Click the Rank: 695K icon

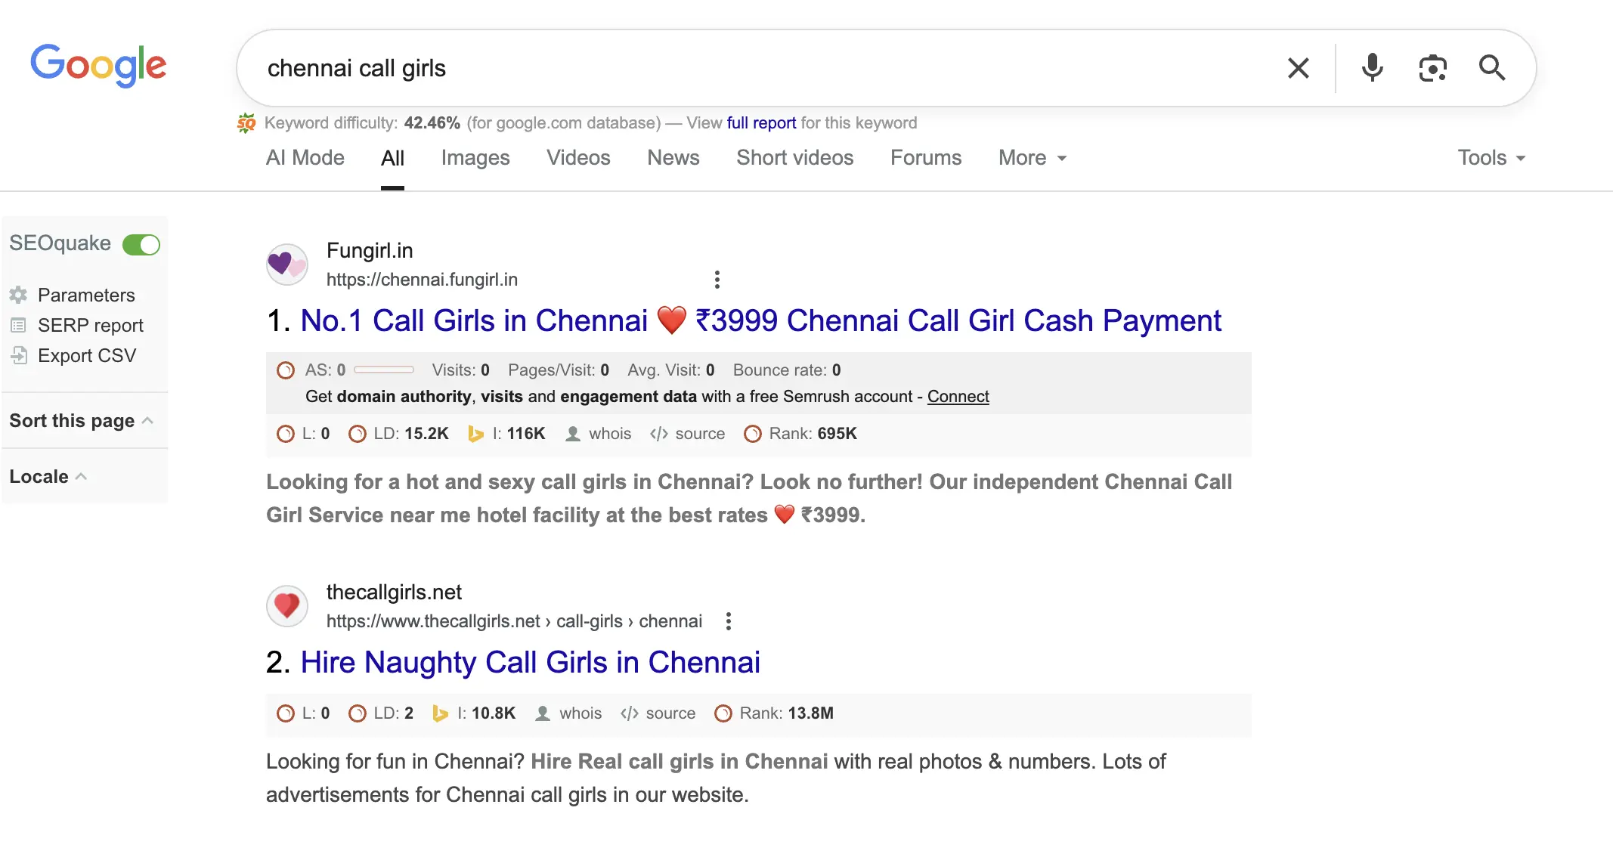point(753,434)
